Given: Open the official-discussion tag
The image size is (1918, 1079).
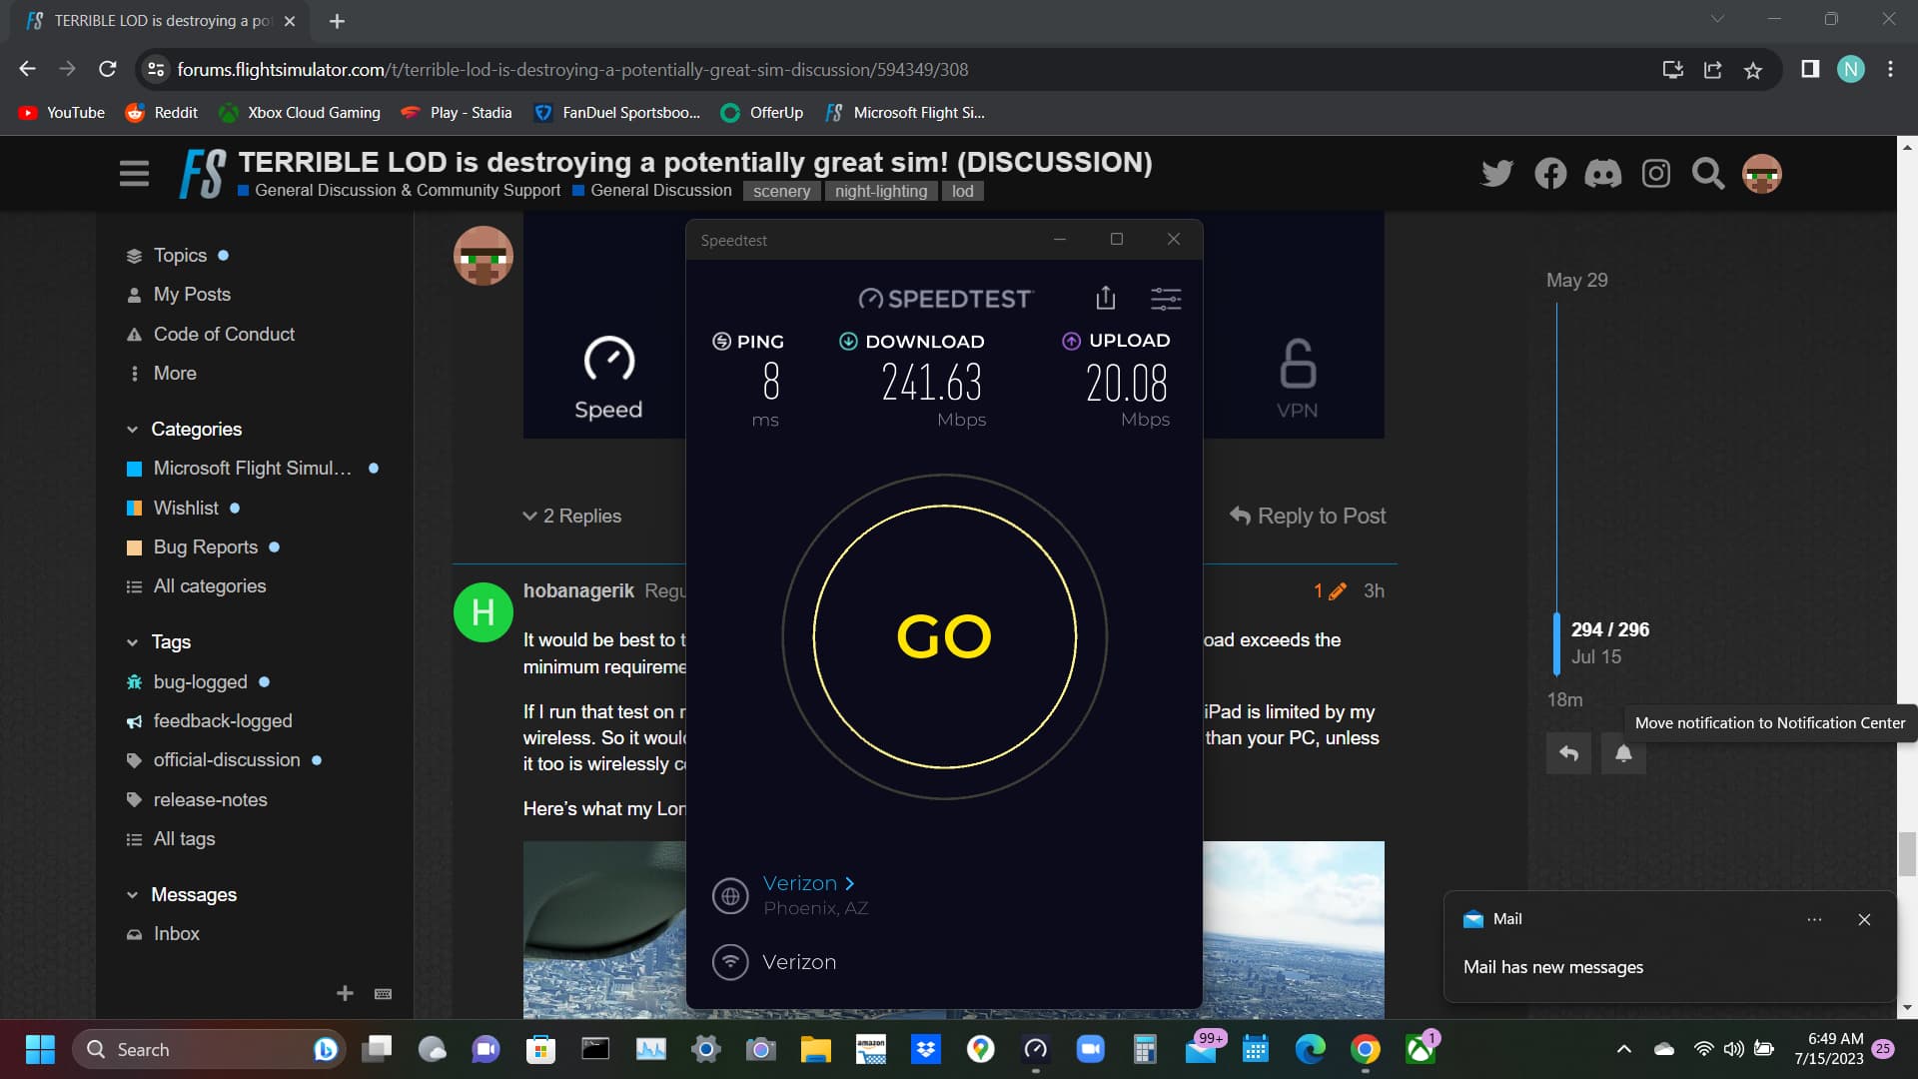Looking at the screenshot, I should pos(227,759).
